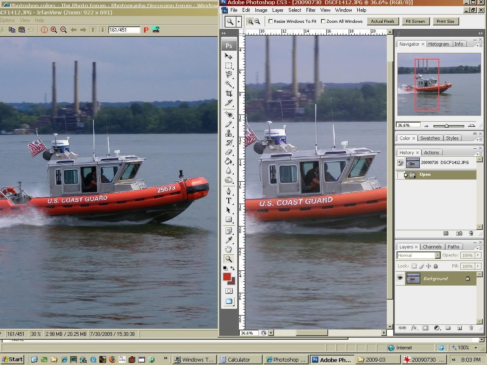Enable Zoom All Windows checkbox
The height and width of the screenshot is (365, 487).
(323, 22)
